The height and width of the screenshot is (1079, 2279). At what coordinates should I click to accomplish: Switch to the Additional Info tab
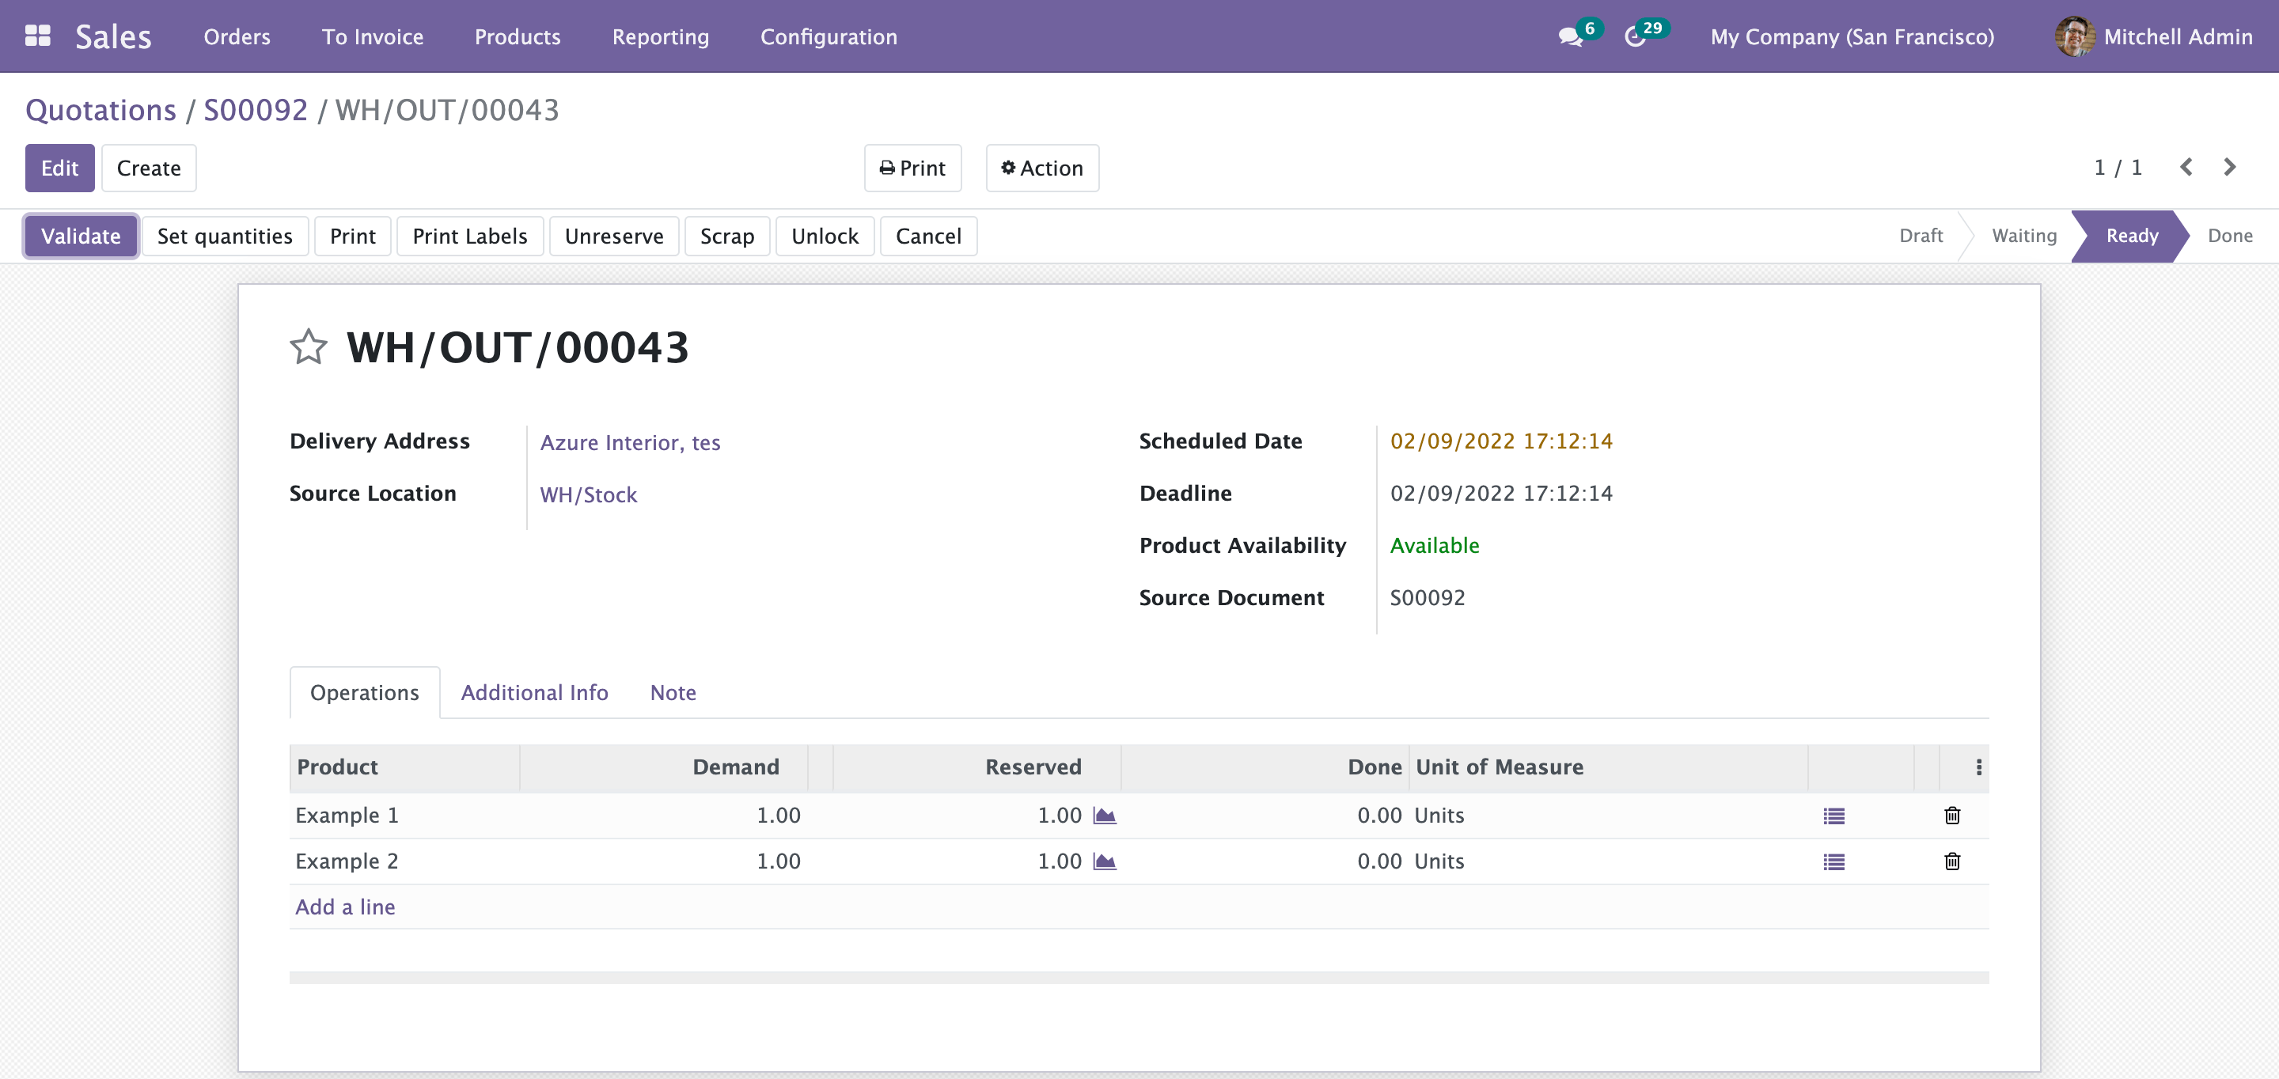click(x=534, y=692)
